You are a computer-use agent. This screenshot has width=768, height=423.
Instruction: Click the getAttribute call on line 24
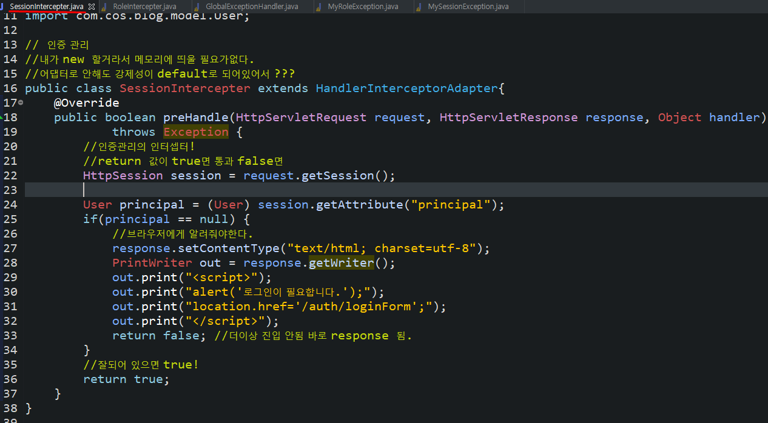360,204
